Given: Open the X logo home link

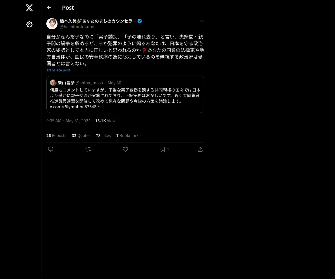Looking at the screenshot, I should click(29, 8).
